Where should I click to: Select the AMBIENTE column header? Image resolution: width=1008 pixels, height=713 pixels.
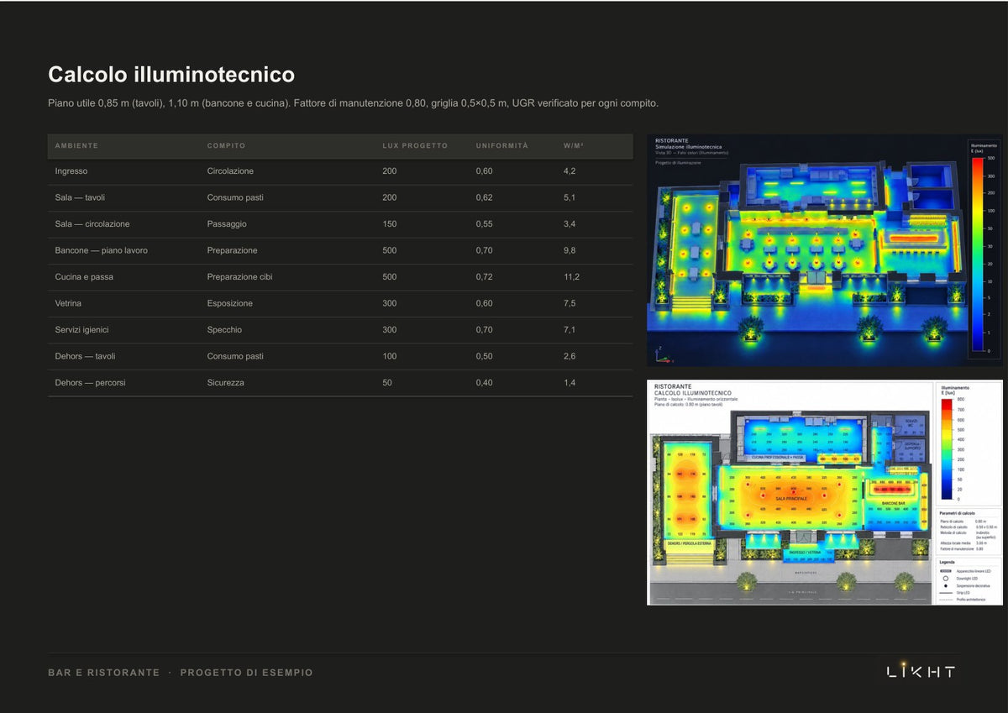76,146
